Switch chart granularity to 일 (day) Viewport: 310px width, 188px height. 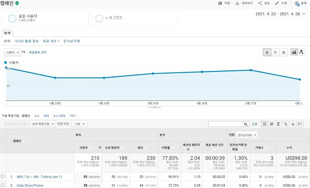(x=267, y=52)
